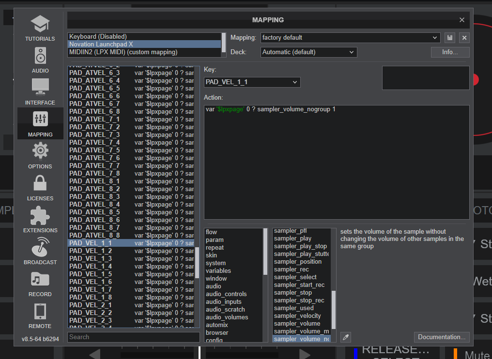This screenshot has width=492, height=359.
Task: Open the Audio speaker settings icon
Action: pyautogui.click(x=40, y=56)
